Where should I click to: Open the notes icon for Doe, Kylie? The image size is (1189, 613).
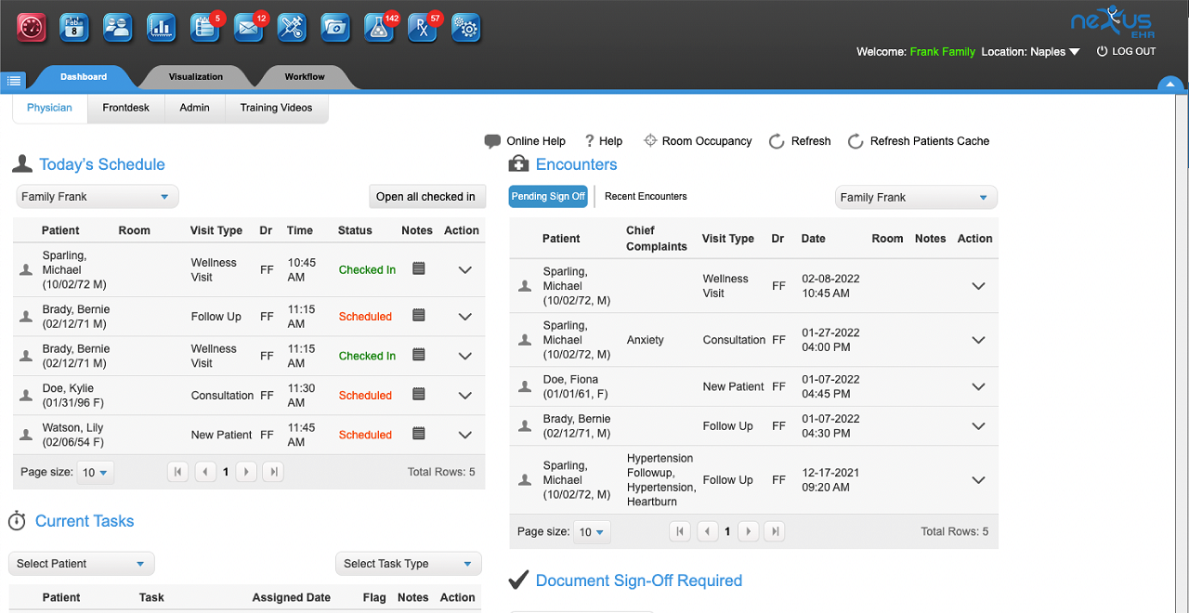(x=418, y=395)
